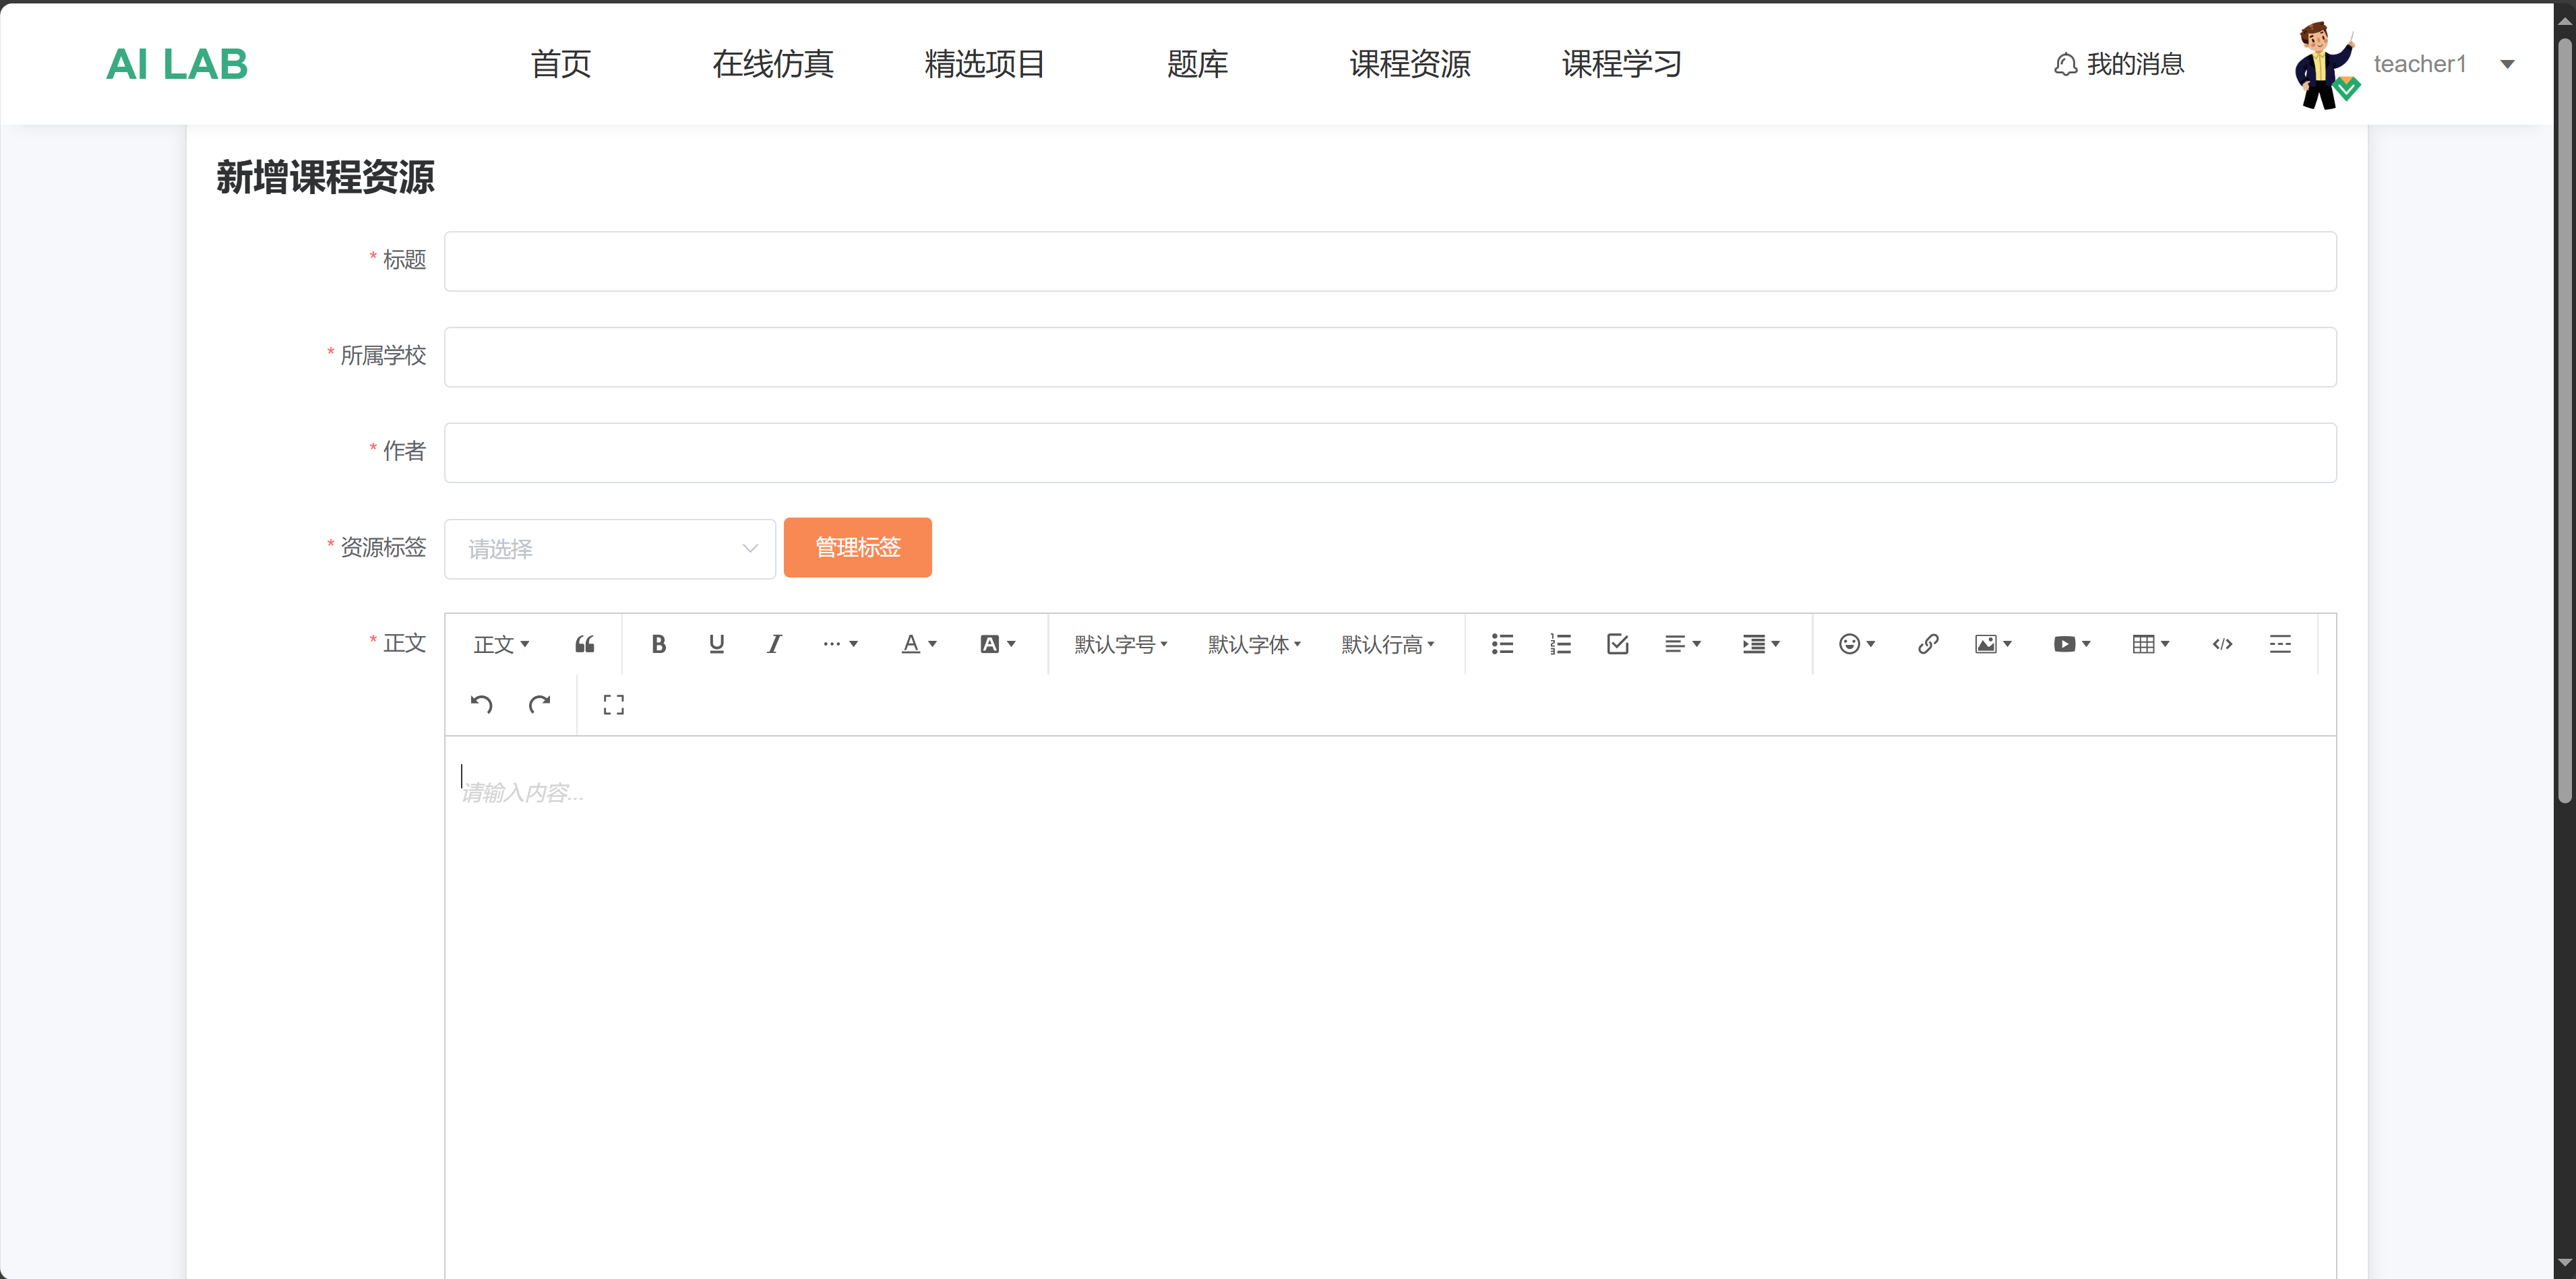Toggle editor fullscreen mode
The width and height of the screenshot is (2576, 1279).
tap(614, 705)
